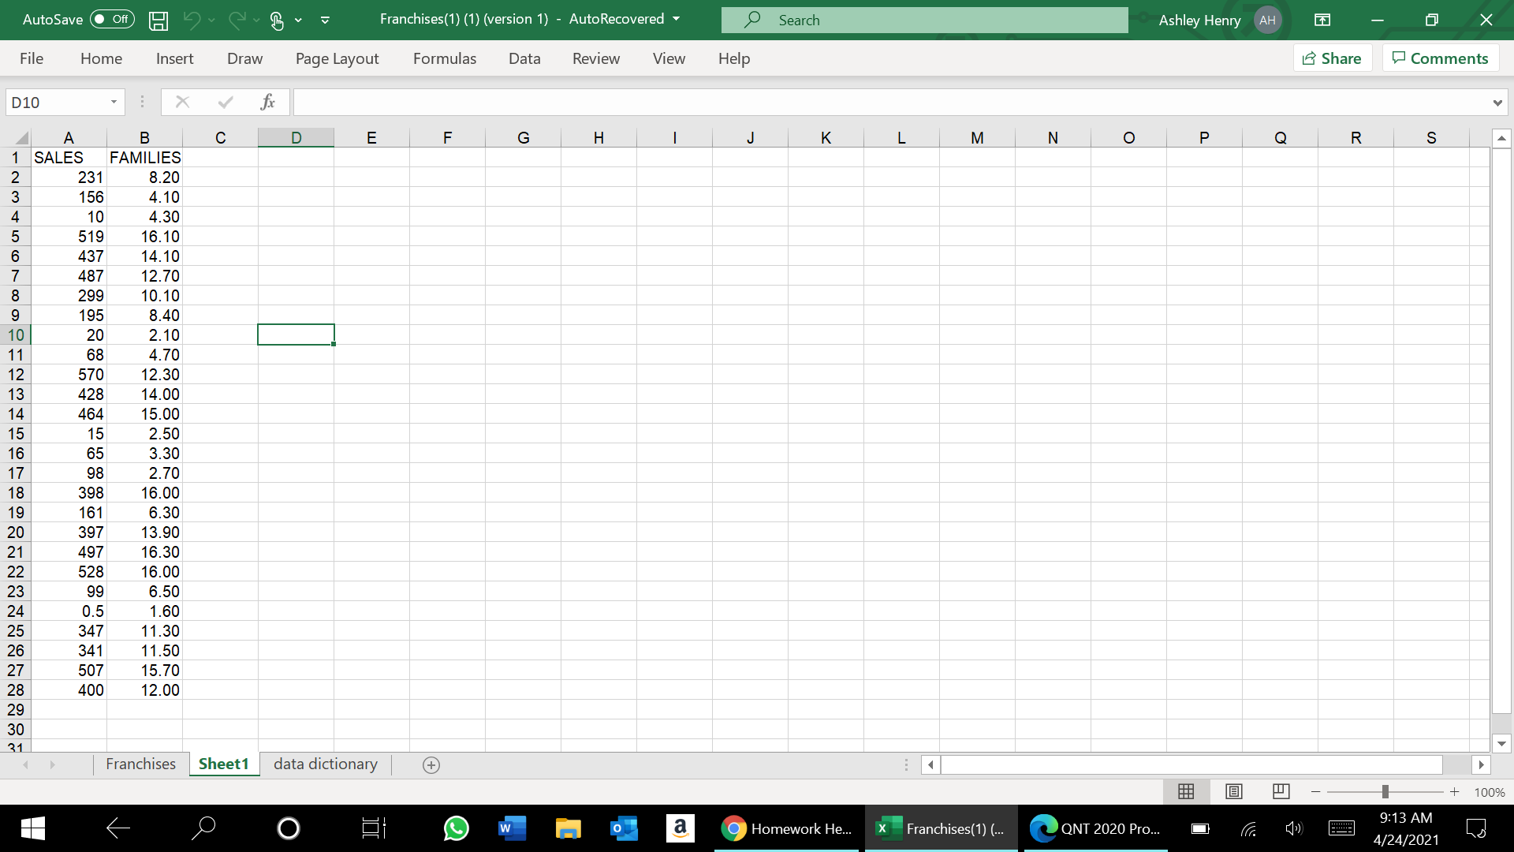Click the Save icon in title bar
This screenshot has width=1514, height=852.
coord(158,21)
